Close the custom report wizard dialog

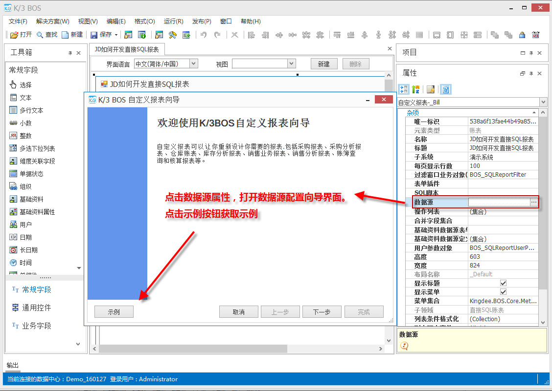(384, 100)
